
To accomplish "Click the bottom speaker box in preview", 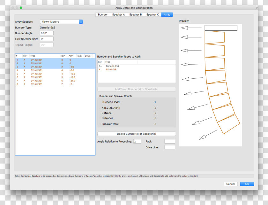I will tap(229, 124).
